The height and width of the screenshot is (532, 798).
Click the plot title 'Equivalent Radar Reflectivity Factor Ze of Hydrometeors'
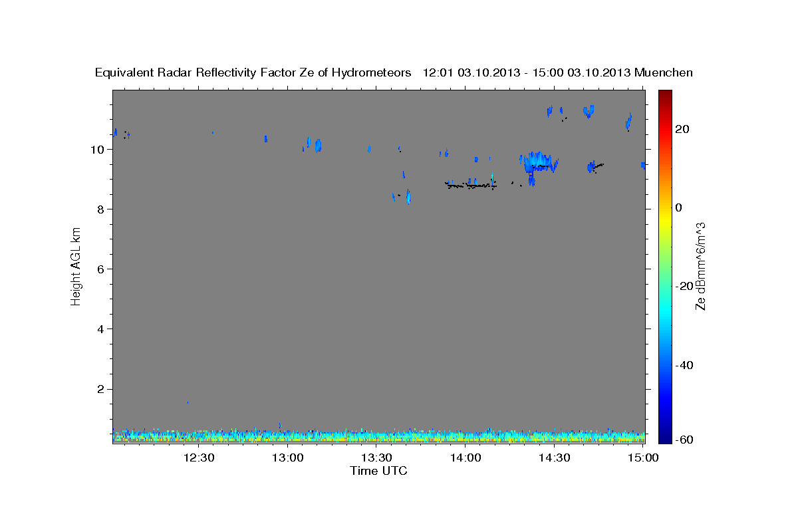[253, 72]
